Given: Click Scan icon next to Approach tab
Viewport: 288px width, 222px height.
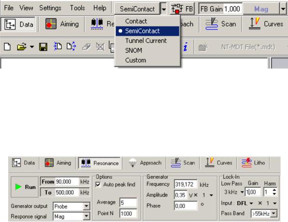Looking at the screenshot, I should [x=176, y=163].
